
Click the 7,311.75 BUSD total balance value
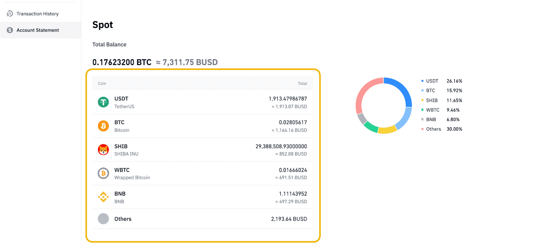[x=190, y=62]
